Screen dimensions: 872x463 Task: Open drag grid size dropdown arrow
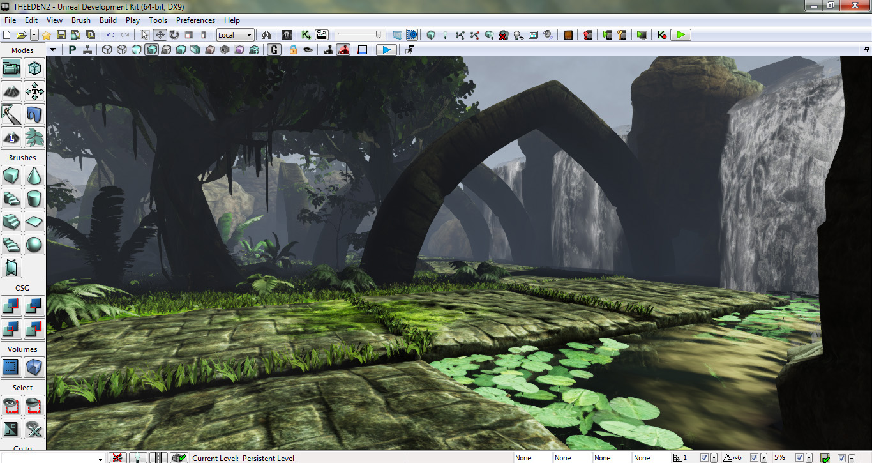point(714,458)
